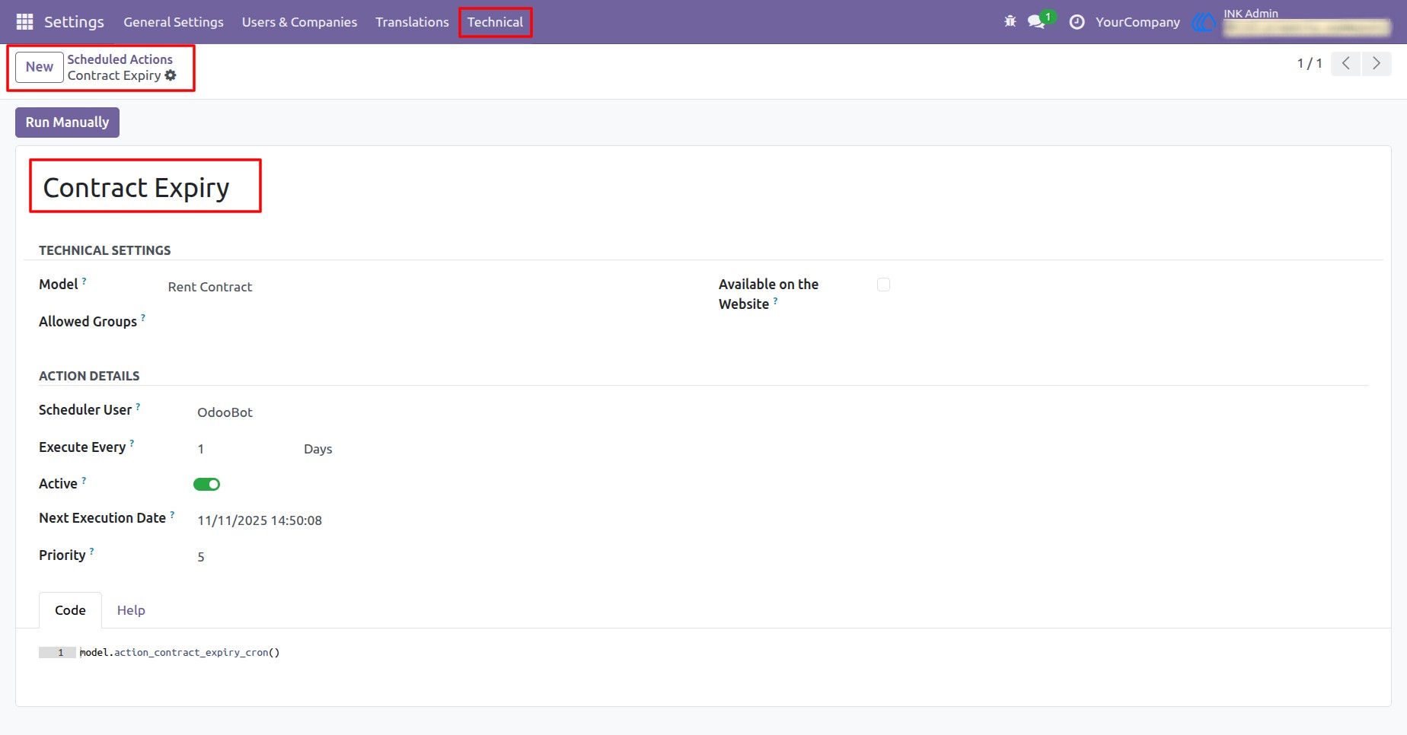Viewport: 1407px width, 735px height.
Task: Show help tooltip for Active
Action: tap(84, 480)
